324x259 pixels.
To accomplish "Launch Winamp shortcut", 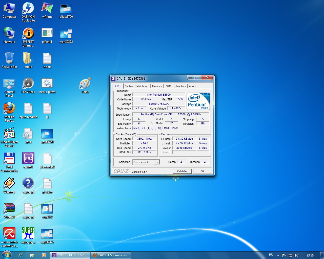I will tap(9, 186).
